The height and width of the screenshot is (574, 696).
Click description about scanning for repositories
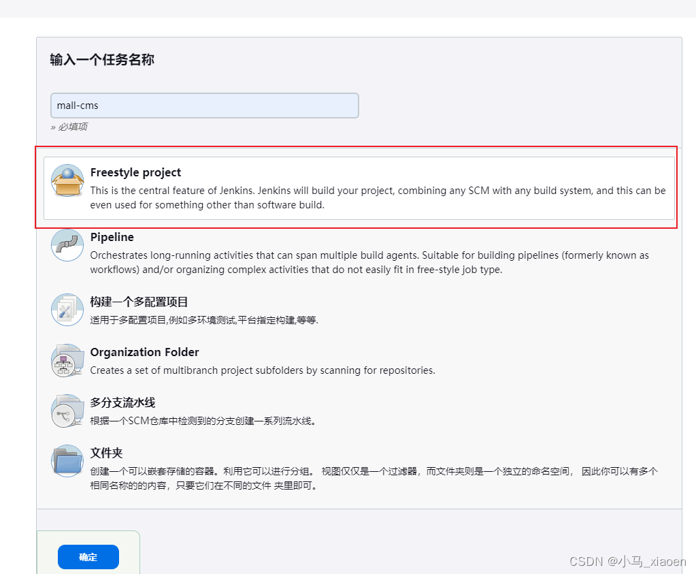[x=263, y=370]
